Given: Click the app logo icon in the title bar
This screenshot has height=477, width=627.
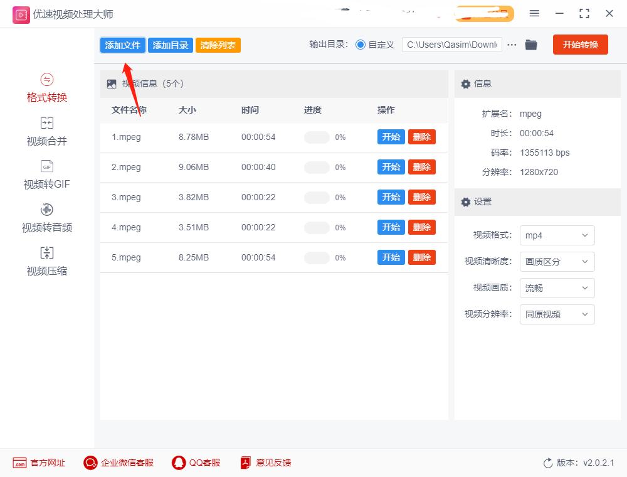Looking at the screenshot, I should [x=21, y=13].
